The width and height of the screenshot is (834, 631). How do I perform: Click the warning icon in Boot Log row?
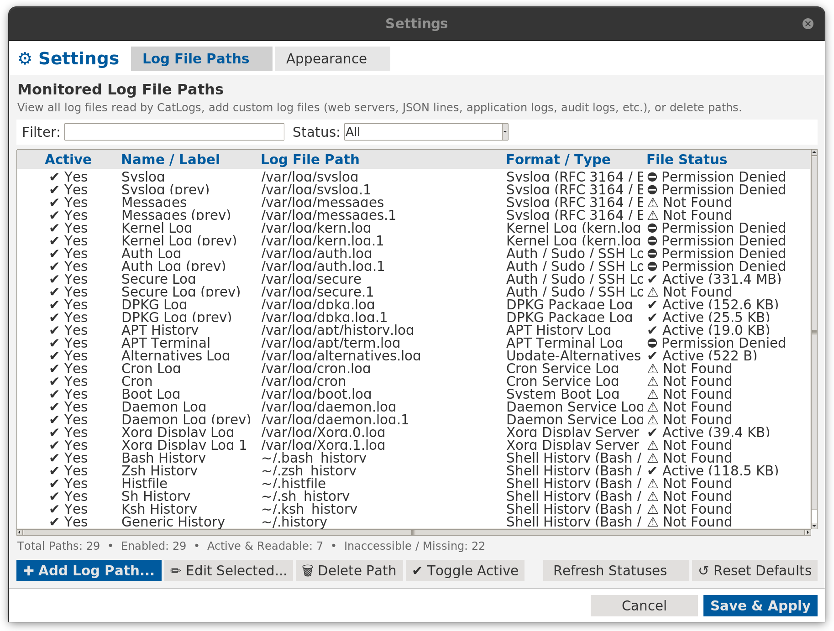pos(653,394)
